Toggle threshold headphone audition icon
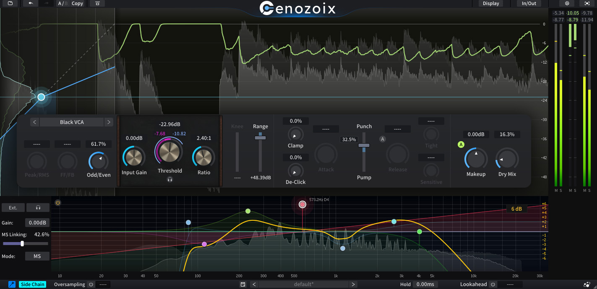The image size is (597, 289). coord(170,179)
